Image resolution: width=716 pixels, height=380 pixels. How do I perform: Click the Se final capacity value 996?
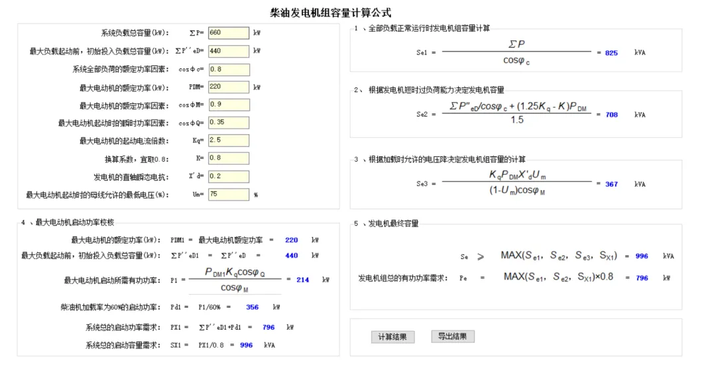tap(642, 256)
